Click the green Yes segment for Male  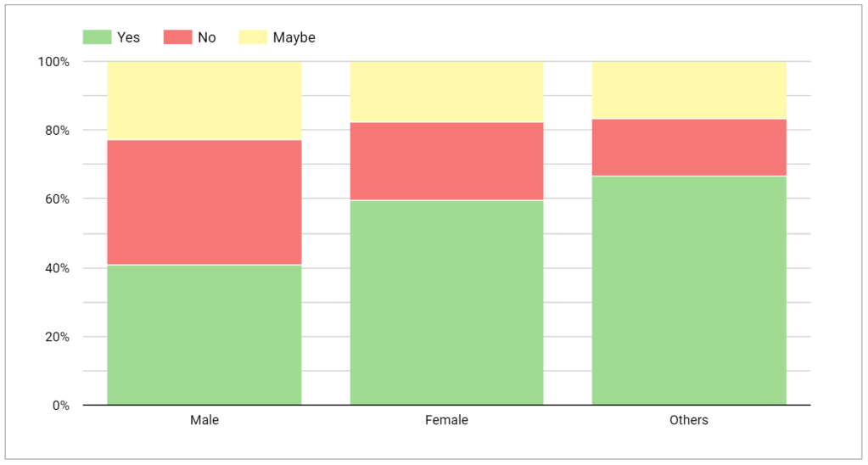pos(204,334)
